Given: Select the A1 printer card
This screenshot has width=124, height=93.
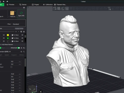Looking at the screenshot, I should pyautogui.click(x=3, y=14).
